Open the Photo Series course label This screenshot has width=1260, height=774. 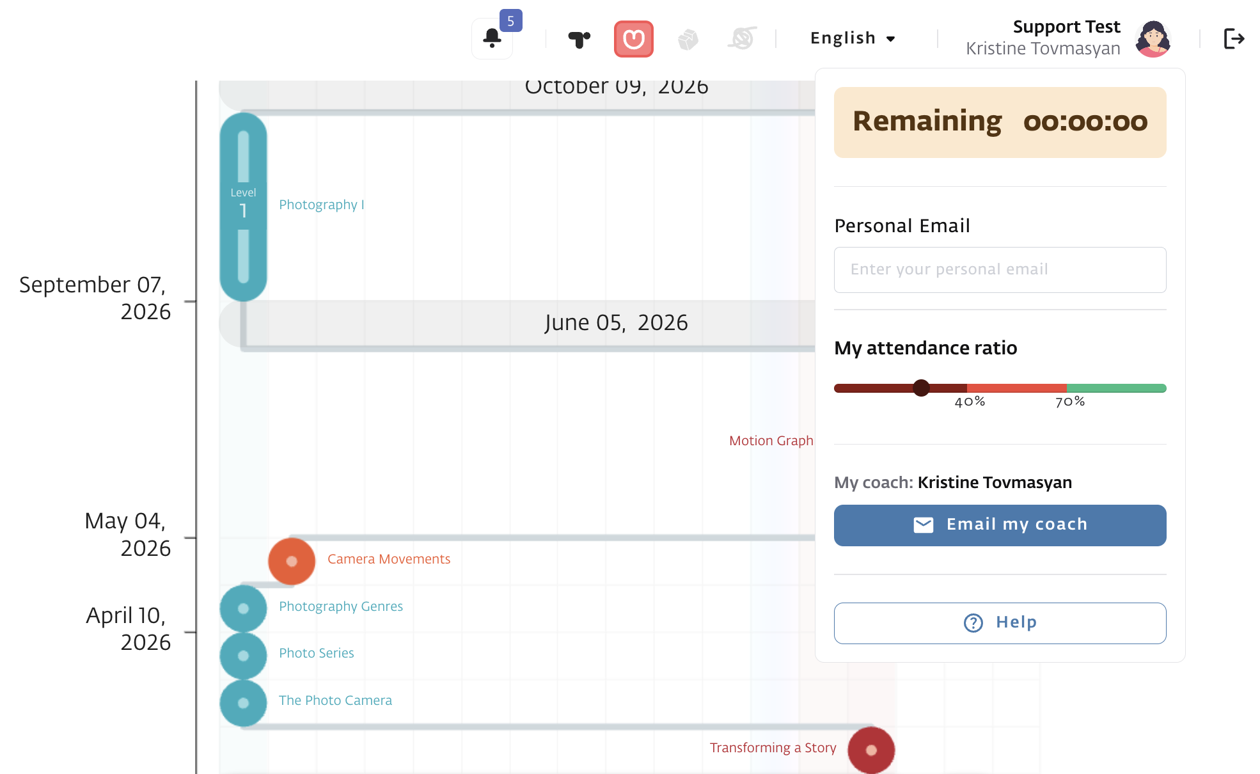coord(316,653)
